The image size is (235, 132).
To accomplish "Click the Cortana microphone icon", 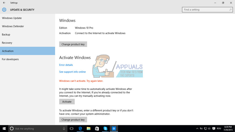I will tap(64, 128).
